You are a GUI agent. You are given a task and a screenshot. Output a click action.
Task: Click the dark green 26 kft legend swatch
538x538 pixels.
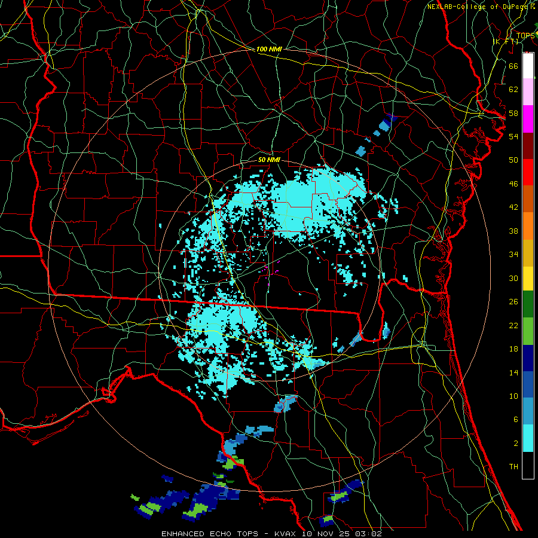528,304
